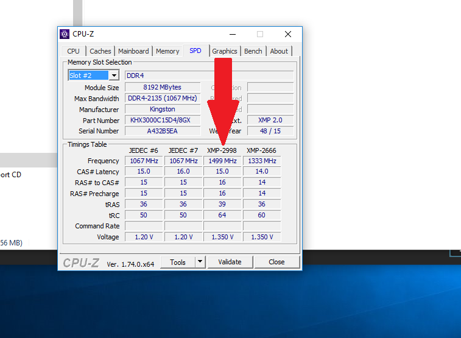Click the Validate button
Viewport: 461px width, 338px height.
[x=230, y=262]
